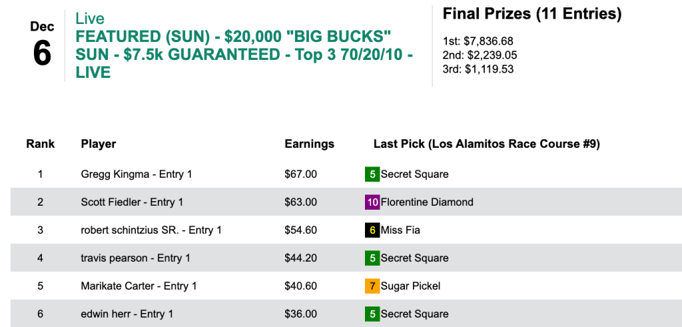The width and height of the screenshot is (682, 327).
Task: Sort by the Earnings column header
Action: 309,144
